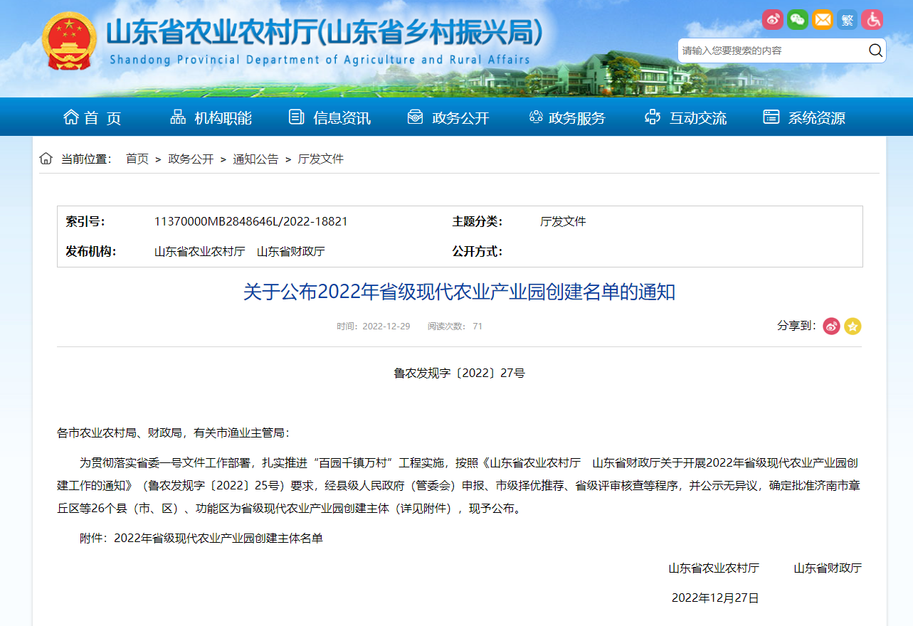Go to 政务公开 in breadcrumb
Viewport: 913px width, 626px height.
(x=191, y=159)
